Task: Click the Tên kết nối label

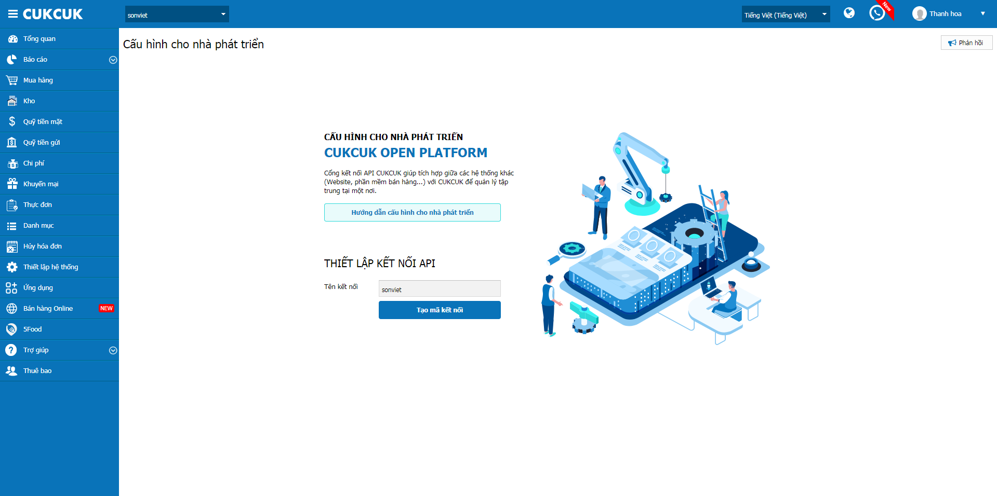Action: 341,286
